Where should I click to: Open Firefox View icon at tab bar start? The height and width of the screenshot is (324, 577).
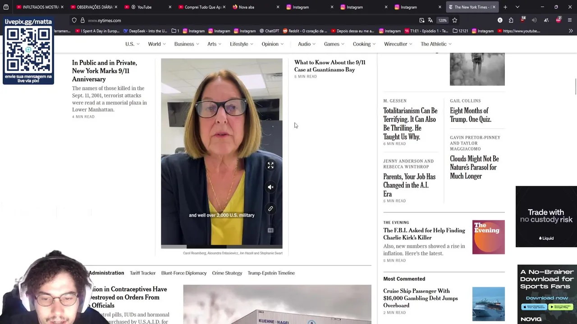click(x=6, y=7)
